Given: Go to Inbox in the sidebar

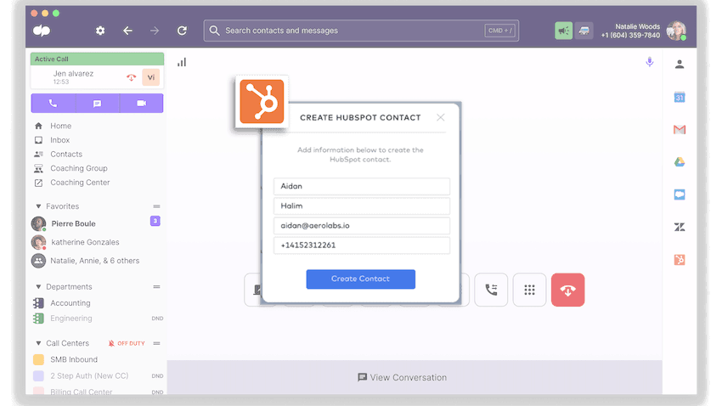Looking at the screenshot, I should [x=59, y=140].
